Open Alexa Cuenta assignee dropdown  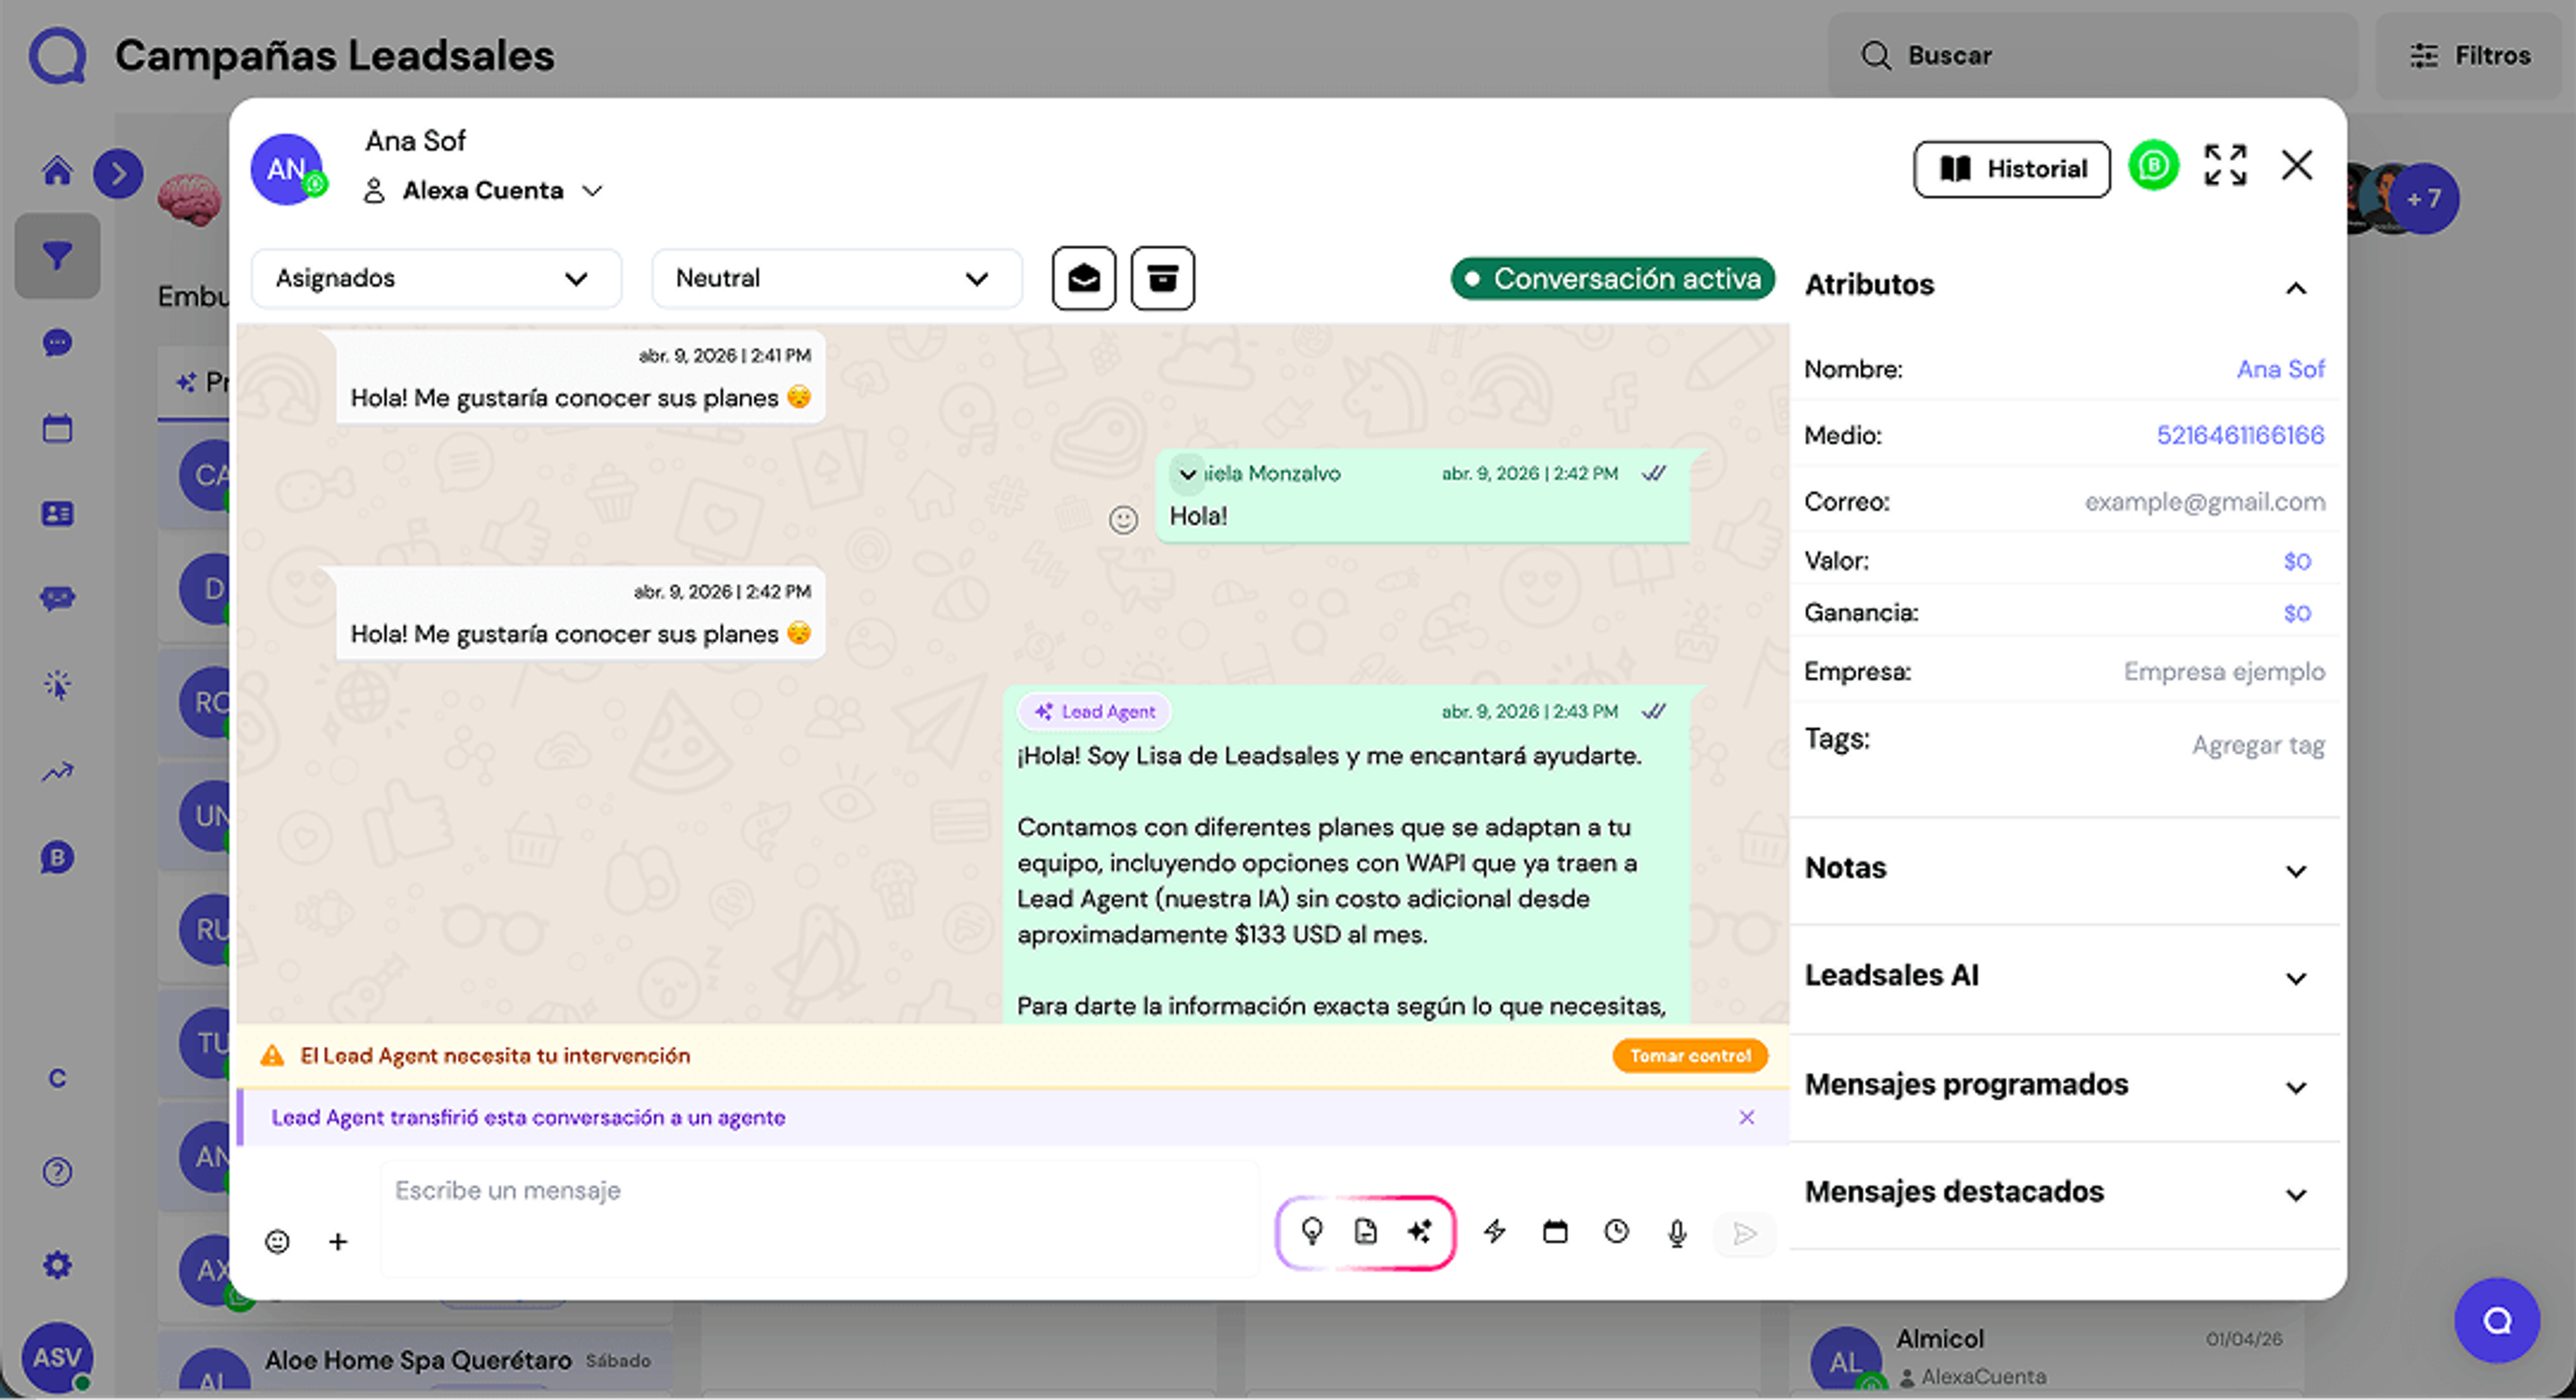pyautogui.click(x=483, y=190)
